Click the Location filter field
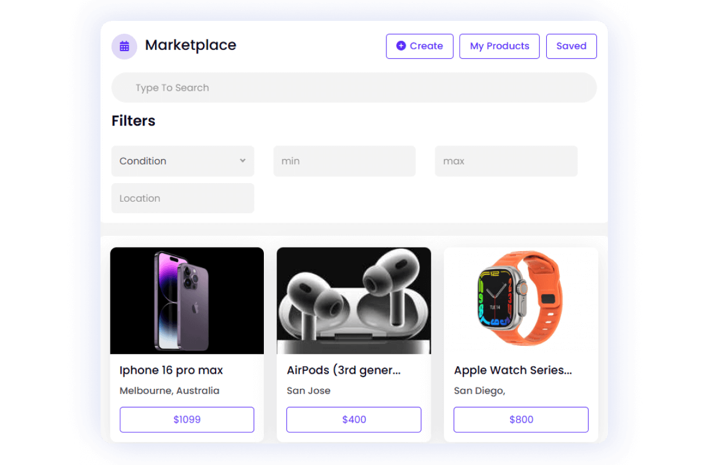709x465 pixels. tap(182, 198)
